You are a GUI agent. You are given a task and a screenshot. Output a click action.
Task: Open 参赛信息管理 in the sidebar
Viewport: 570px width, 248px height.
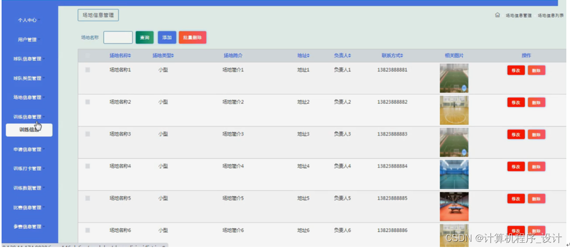coord(28,227)
